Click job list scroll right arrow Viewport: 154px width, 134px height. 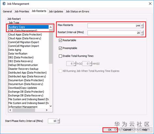47,110
